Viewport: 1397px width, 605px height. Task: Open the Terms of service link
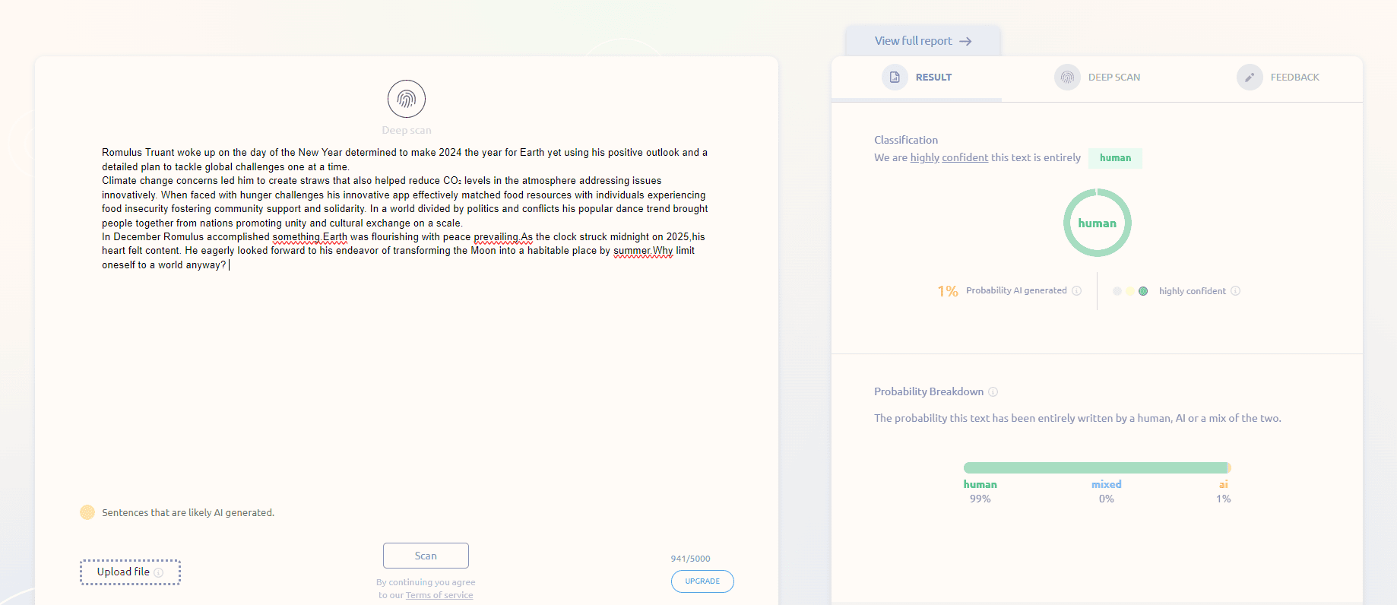(x=439, y=595)
